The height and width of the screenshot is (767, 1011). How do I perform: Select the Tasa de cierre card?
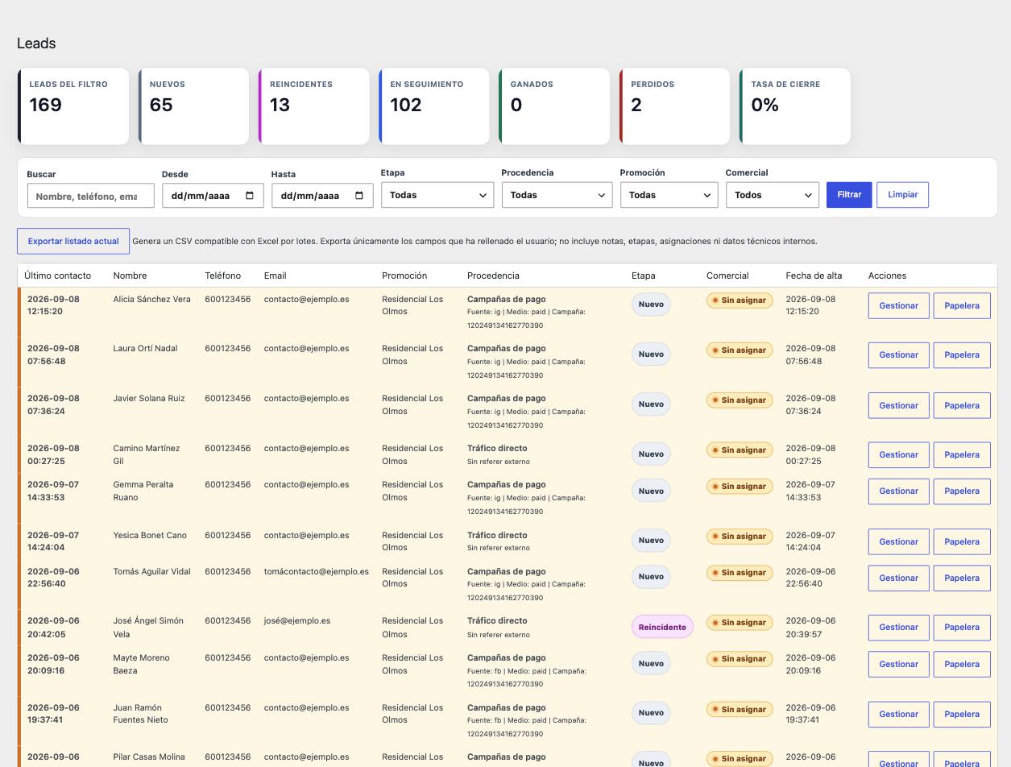(795, 106)
